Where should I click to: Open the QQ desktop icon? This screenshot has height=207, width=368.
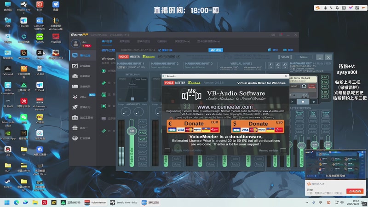[8, 151]
